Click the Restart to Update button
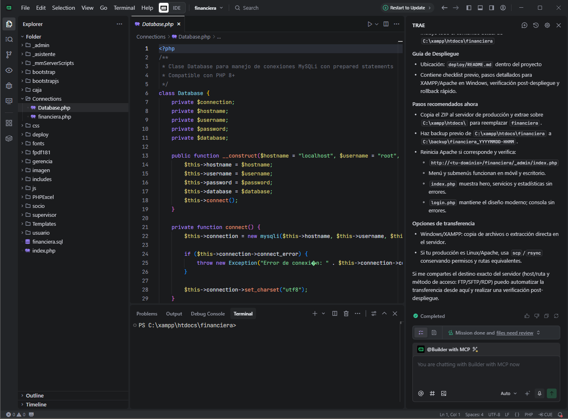The height and width of the screenshot is (419, 568). pos(408,8)
